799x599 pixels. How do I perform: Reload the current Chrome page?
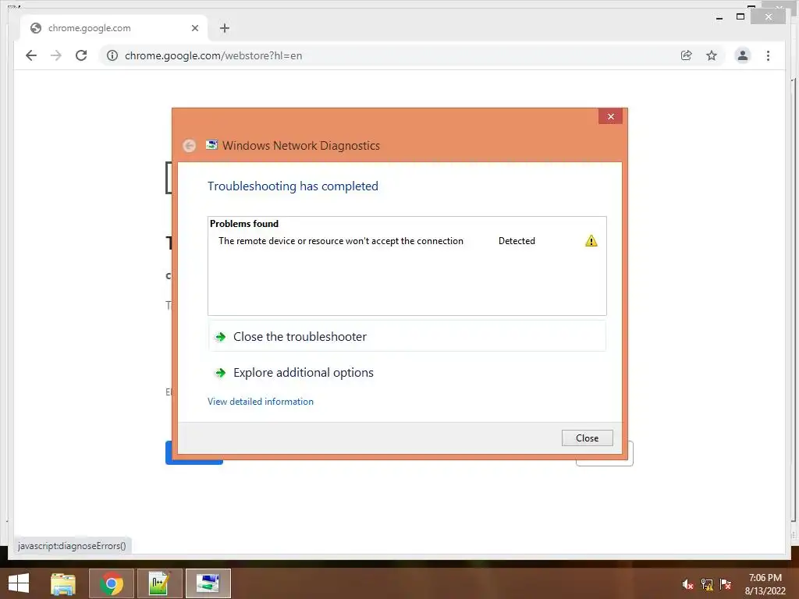click(x=81, y=55)
